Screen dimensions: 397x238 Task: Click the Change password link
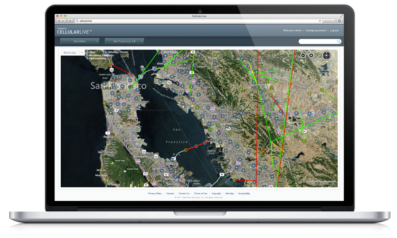(x=315, y=31)
